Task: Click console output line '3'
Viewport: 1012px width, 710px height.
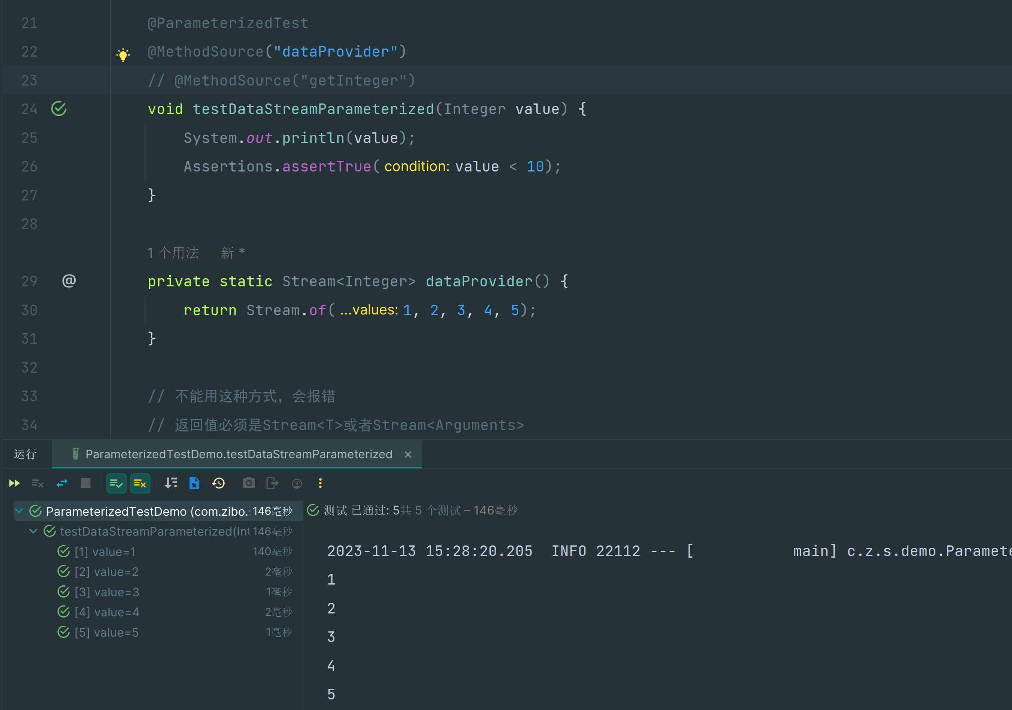Action: coord(331,637)
